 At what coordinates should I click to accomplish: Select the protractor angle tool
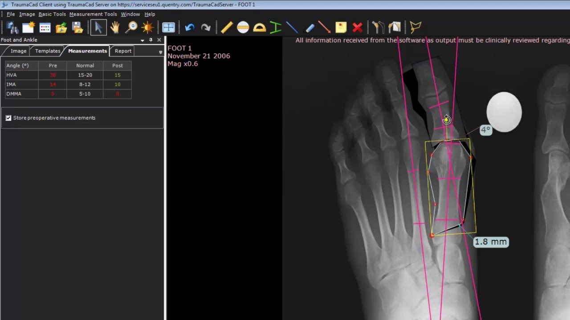259,28
